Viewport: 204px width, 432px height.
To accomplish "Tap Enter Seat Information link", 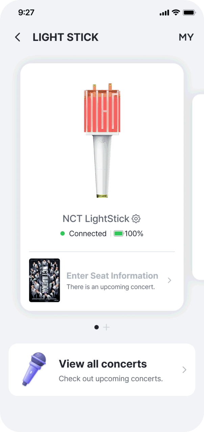I will click(x=112, y=276).
